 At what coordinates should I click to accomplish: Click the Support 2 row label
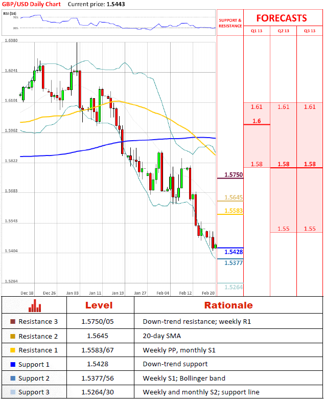coord(34,379)
